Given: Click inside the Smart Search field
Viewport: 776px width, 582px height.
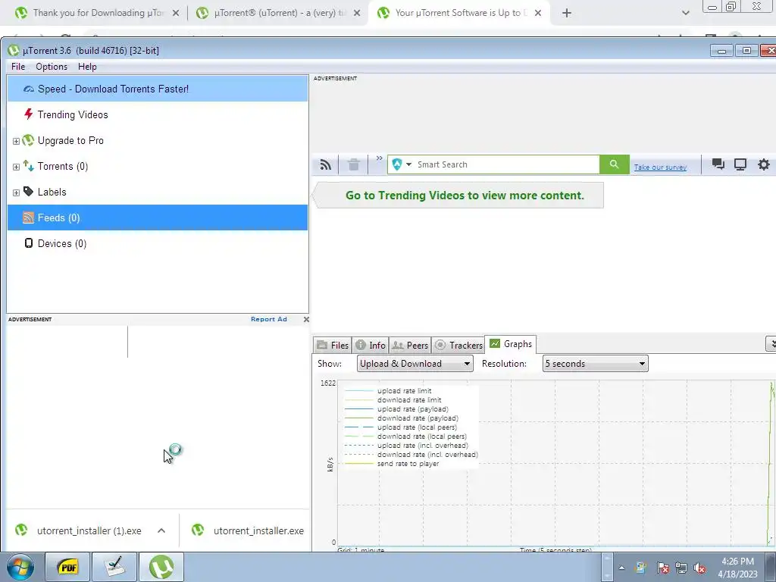Looking at the screenshot, I should 506,164.
